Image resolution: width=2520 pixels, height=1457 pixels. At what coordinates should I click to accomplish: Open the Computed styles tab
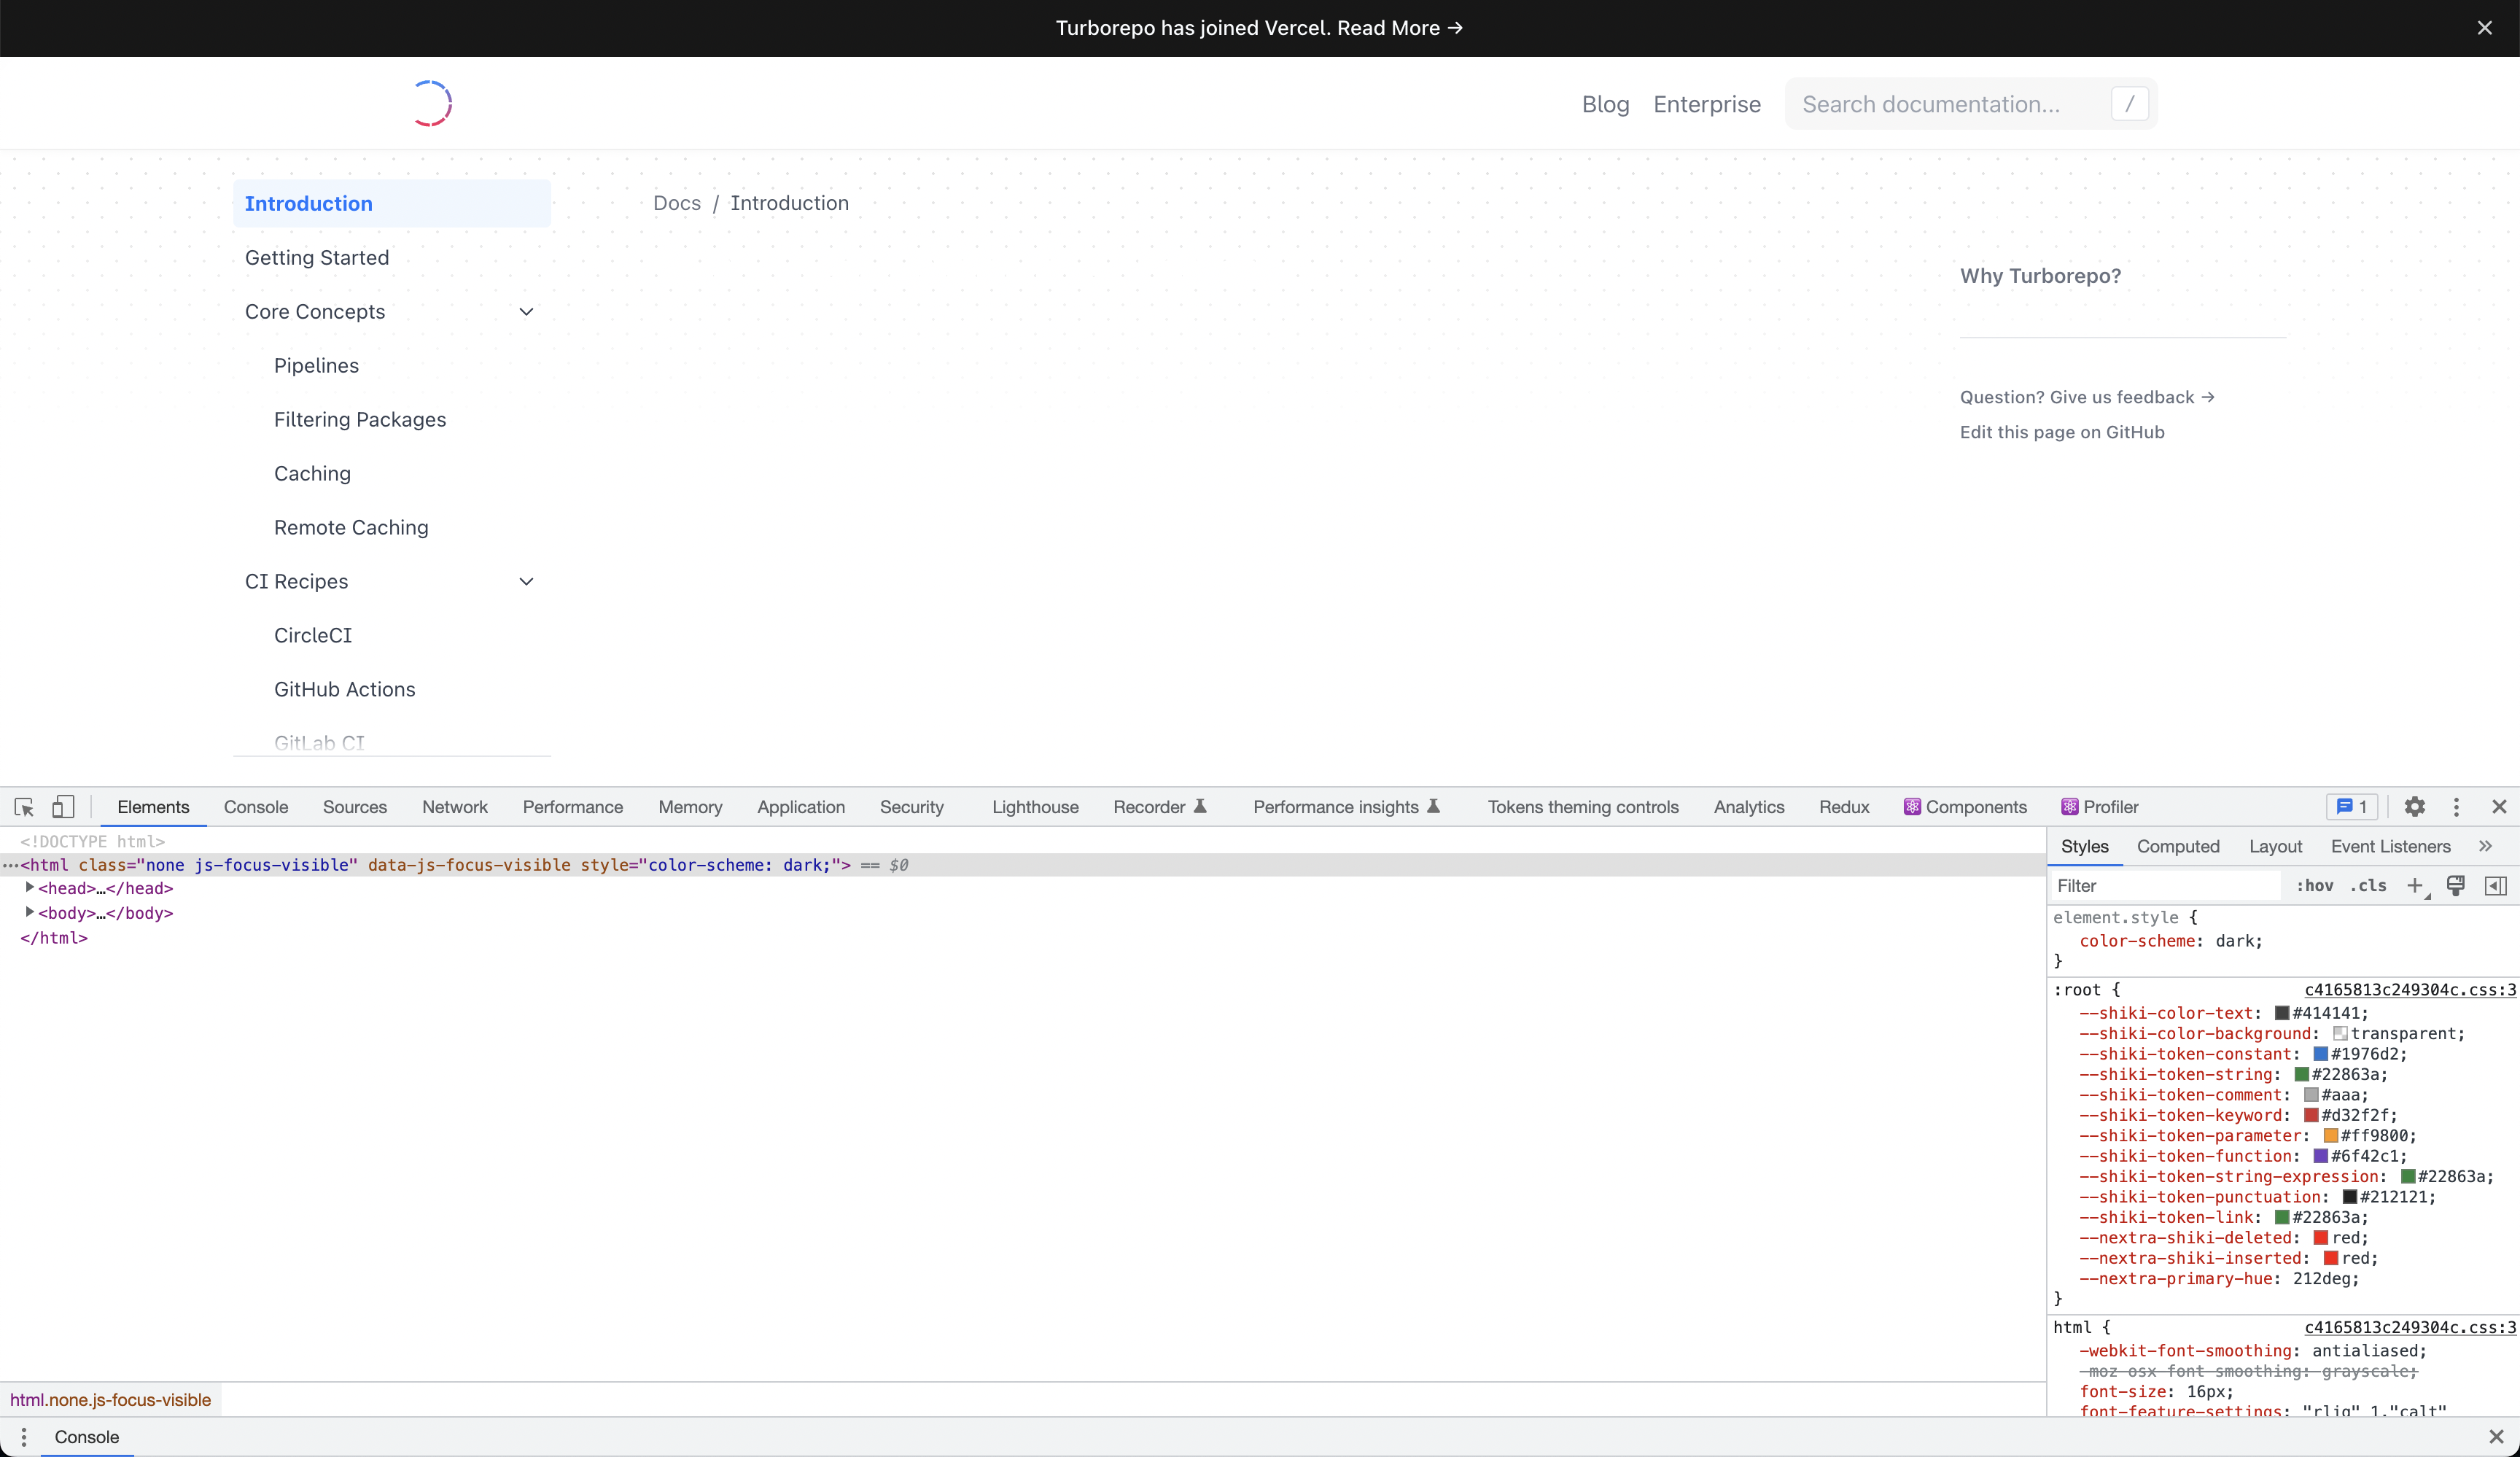[x=2178, y=846]
